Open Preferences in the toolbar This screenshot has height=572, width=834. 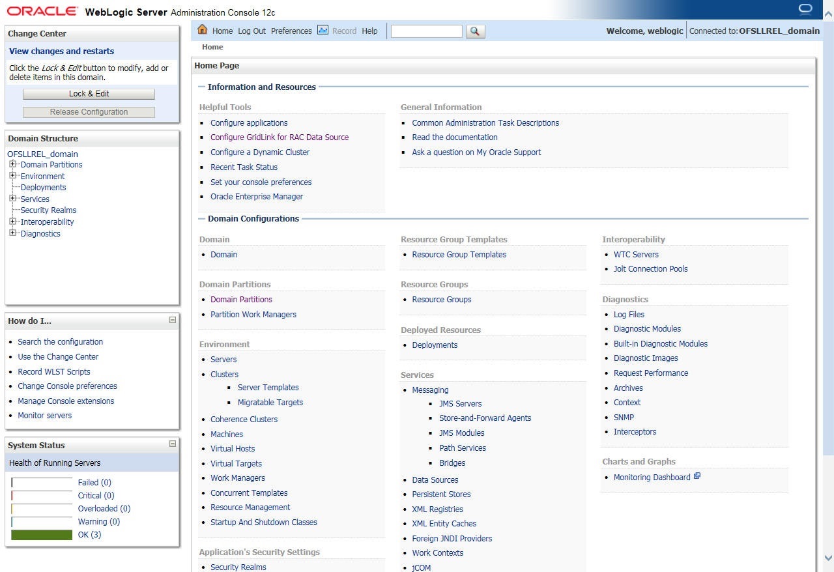pos(291,31)
